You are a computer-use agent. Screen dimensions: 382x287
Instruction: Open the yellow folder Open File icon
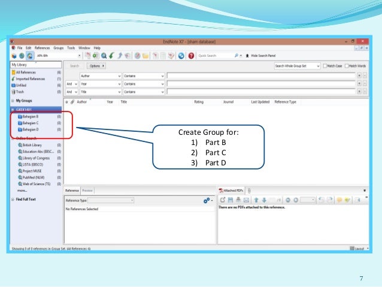point(145,56)
